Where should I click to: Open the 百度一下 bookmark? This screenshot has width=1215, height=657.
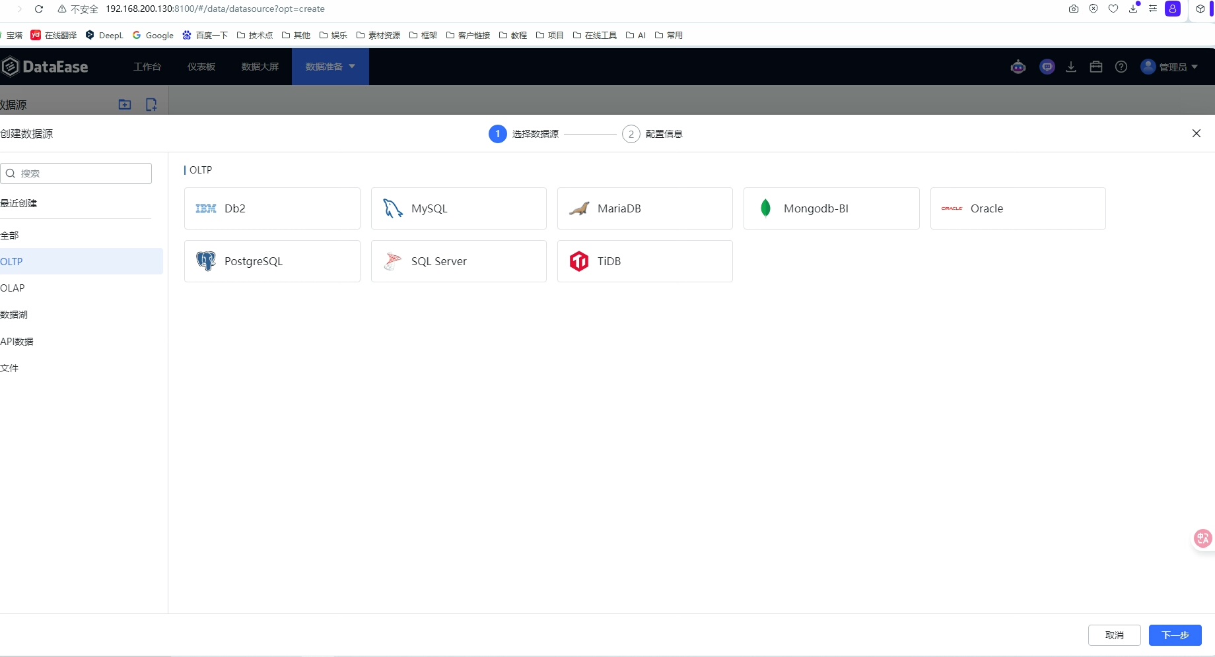205,35
